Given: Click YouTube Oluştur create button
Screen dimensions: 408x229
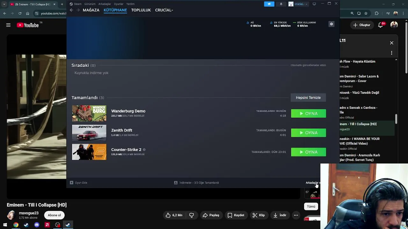Looking at the screenshot, I should point(362,25).
